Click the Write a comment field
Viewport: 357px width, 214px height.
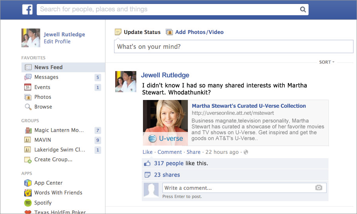(x=244, y=188)
